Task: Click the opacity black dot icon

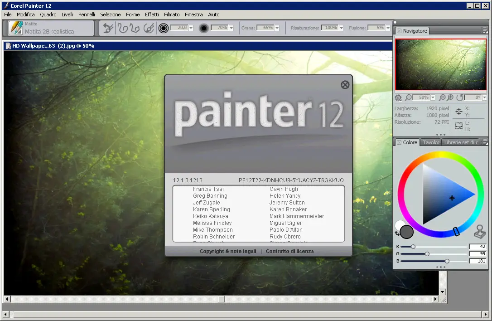Action: point(203,28)
